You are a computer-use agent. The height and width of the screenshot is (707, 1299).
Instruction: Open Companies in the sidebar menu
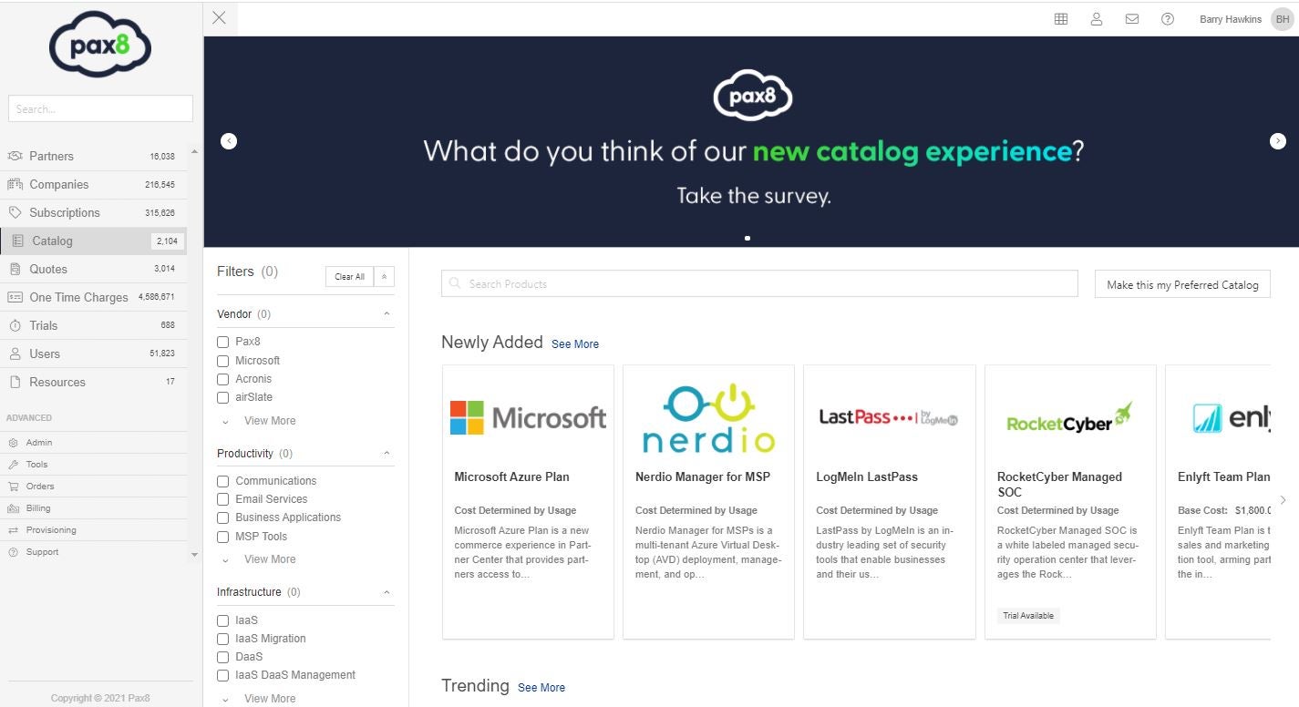coord(93,184)
